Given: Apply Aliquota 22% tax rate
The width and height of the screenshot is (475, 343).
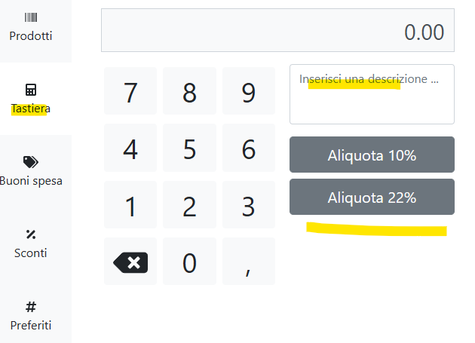Looking at the screenshot, I should (x=372, y=198).
